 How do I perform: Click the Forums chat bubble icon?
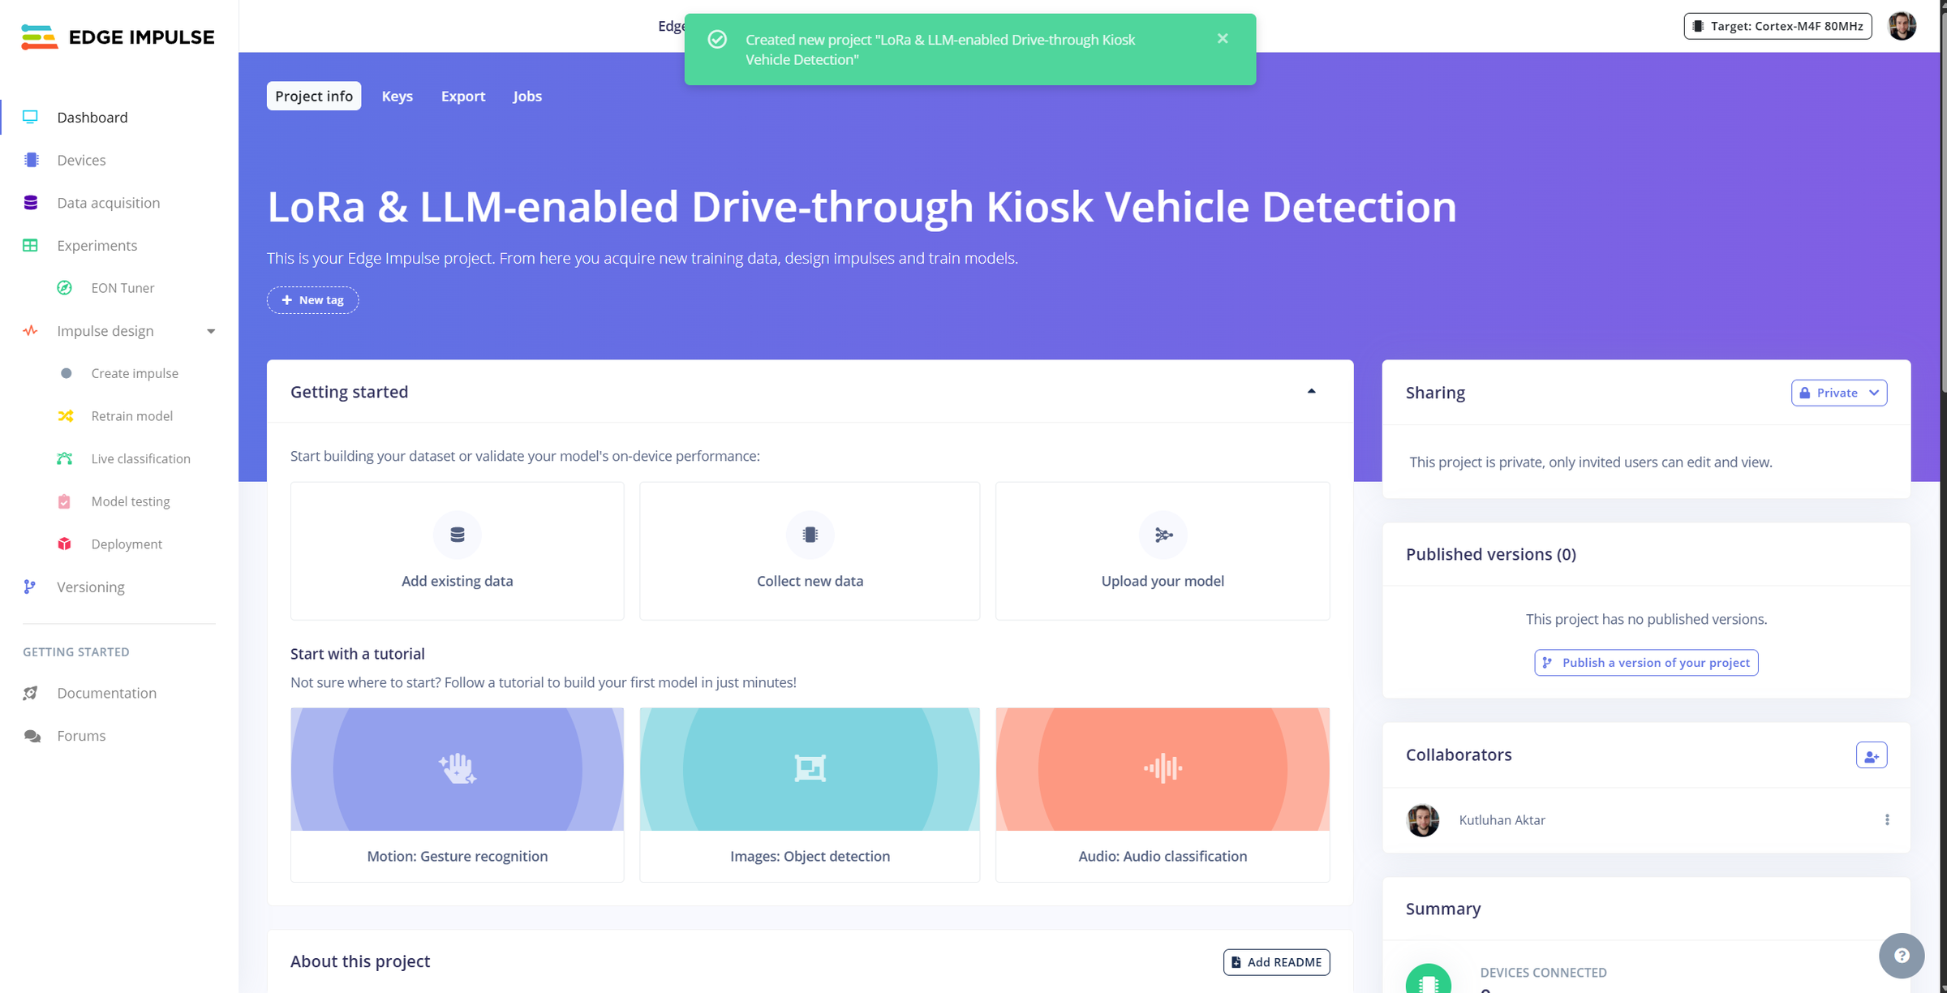coord(32,736)
